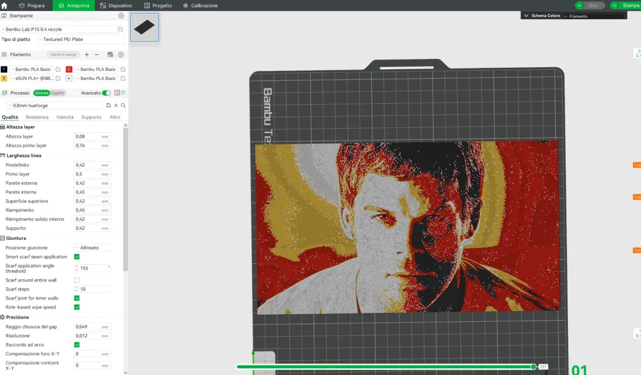
Task: Open the Dispositivo tab
Action: 116,6
